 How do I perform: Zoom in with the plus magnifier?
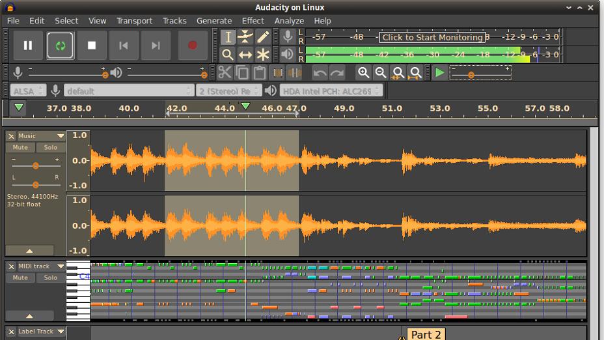tap(363, 72)
